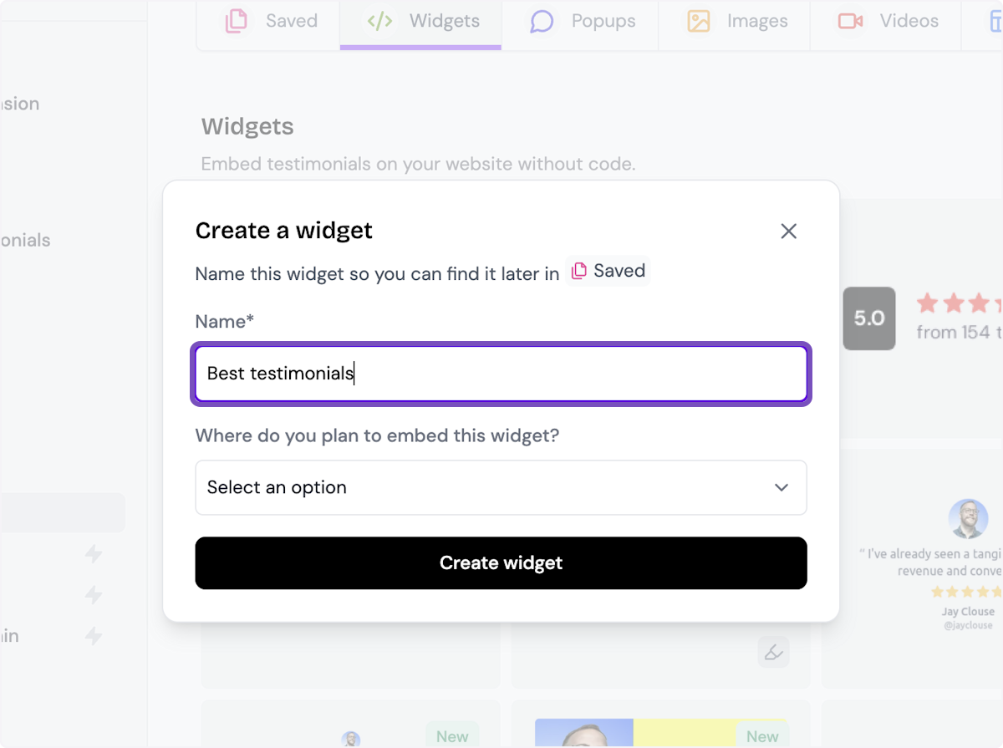Click the bottom lightning bolt in sidebar

point(93,636)
